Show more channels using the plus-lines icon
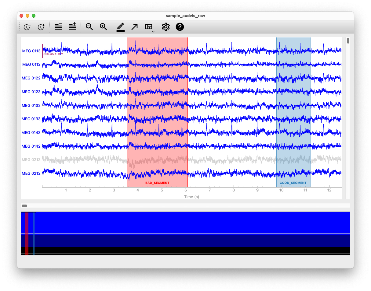The width and height of the screenshot is (371, 291). pos(72,27)
